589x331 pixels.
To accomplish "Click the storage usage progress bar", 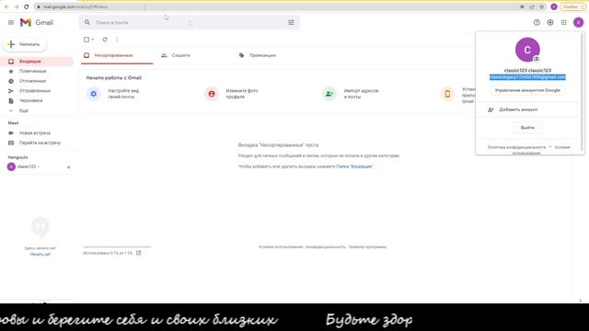I will coord(117,247).
